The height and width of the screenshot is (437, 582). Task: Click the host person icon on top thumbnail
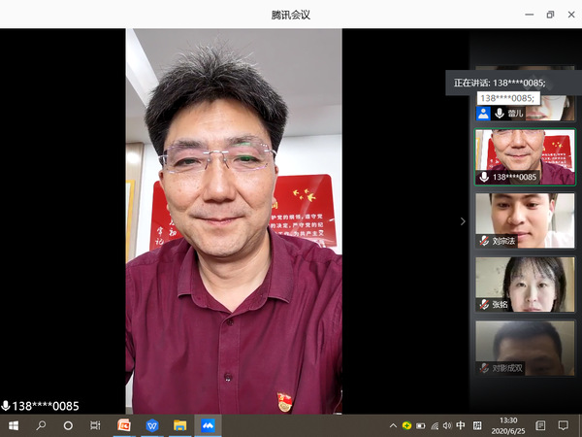(483, 113)
